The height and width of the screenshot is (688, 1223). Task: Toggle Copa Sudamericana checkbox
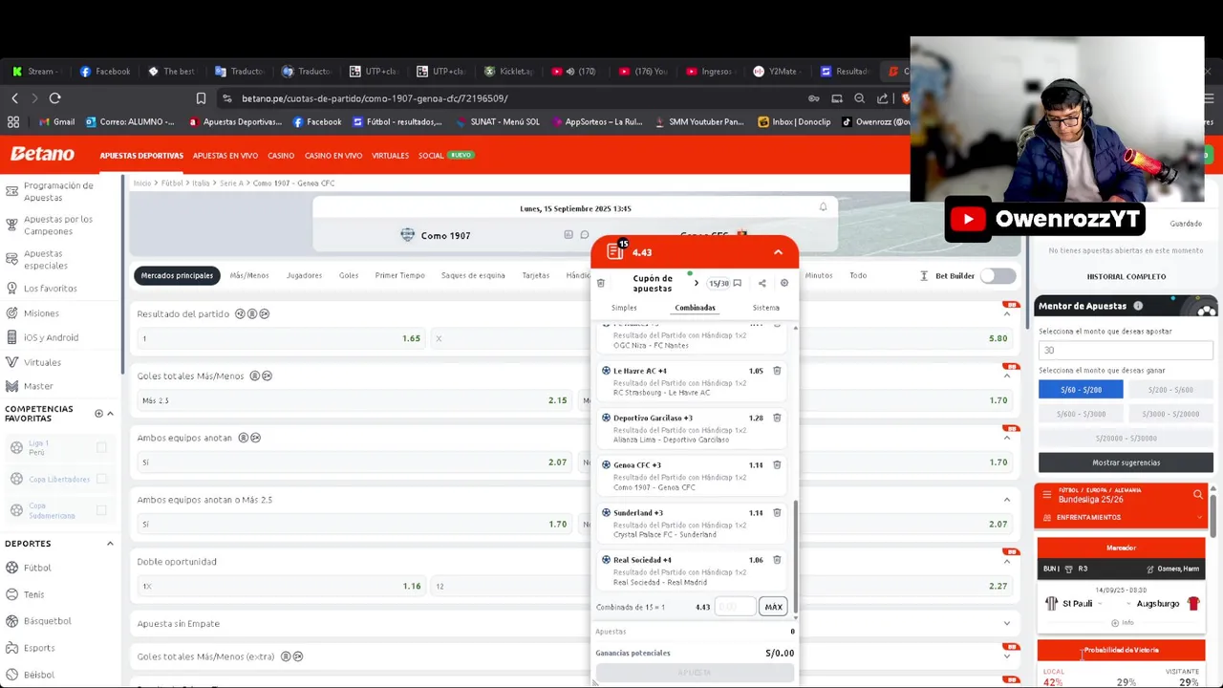tap(101, 510)
